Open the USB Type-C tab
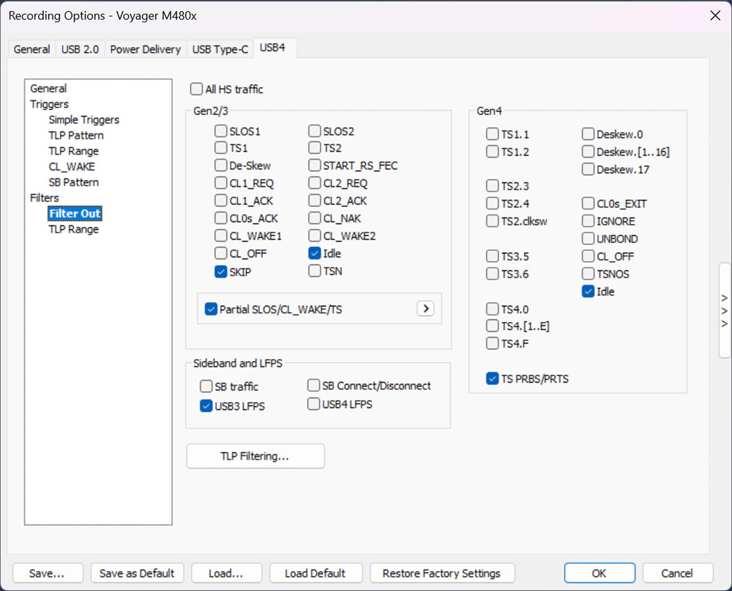This screenshot has width=732, height=591. coord(220,49)
